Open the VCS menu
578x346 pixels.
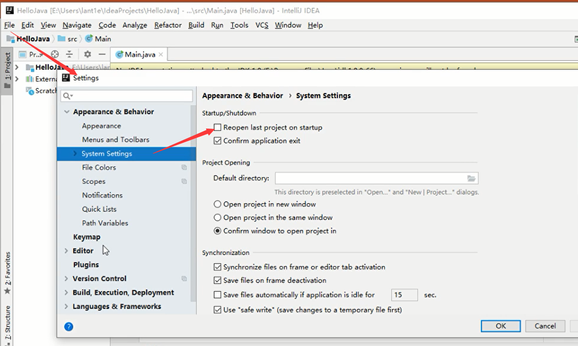click(x=262, y=25)
